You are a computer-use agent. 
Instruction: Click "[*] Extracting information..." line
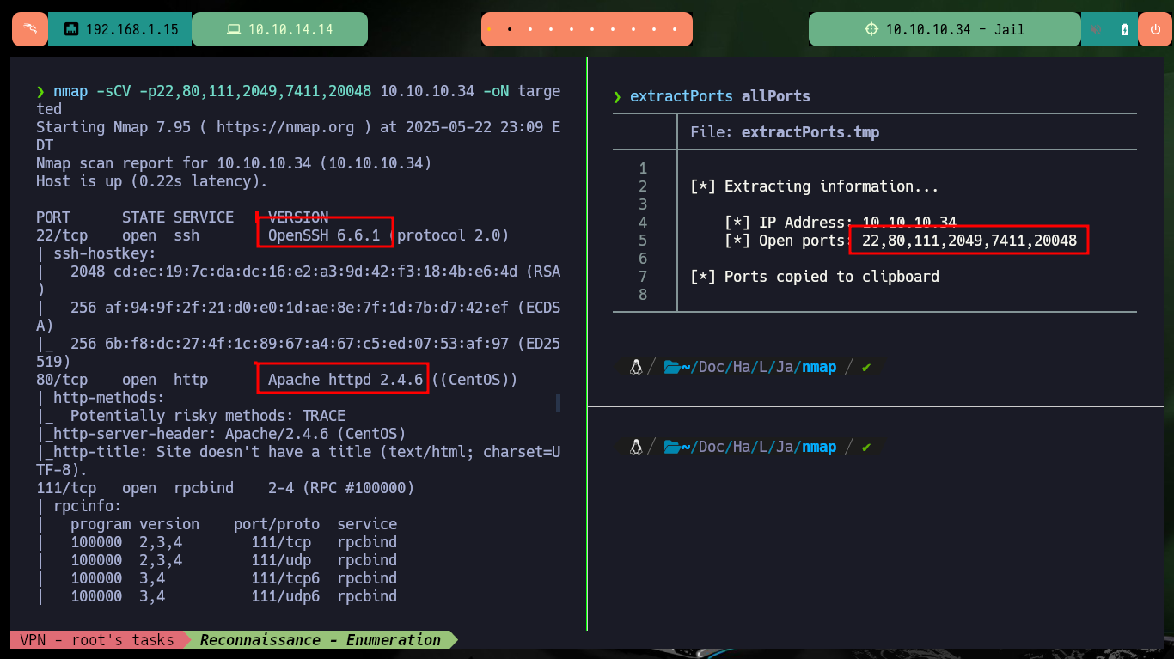[x=815, y=186]
